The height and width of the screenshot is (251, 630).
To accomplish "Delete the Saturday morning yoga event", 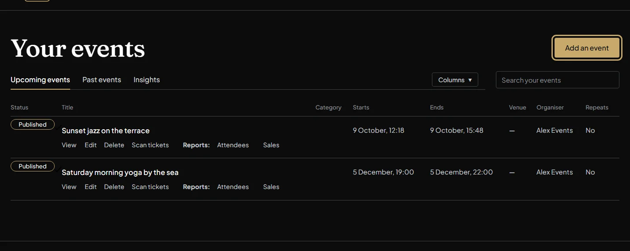I will (114, 187).
